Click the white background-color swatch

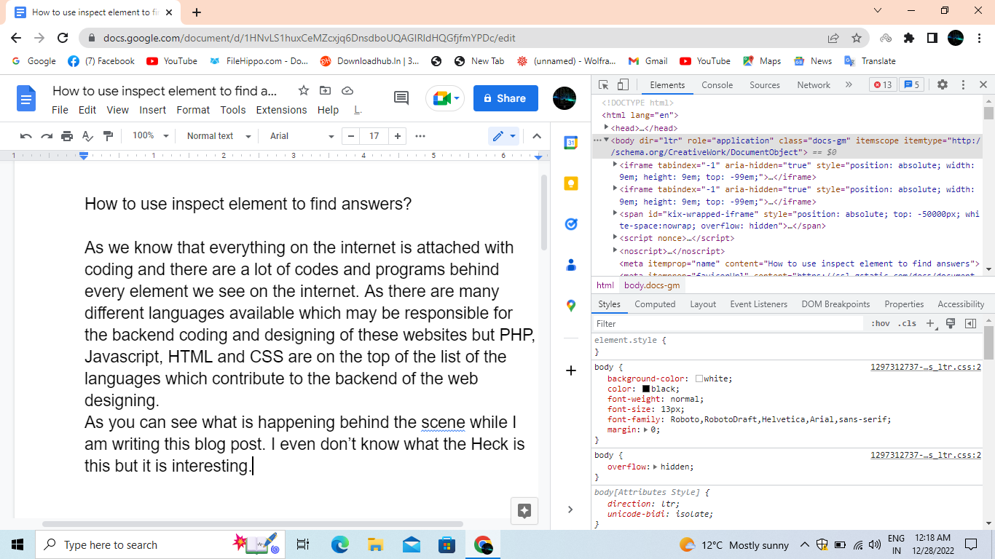coord(699,378)
